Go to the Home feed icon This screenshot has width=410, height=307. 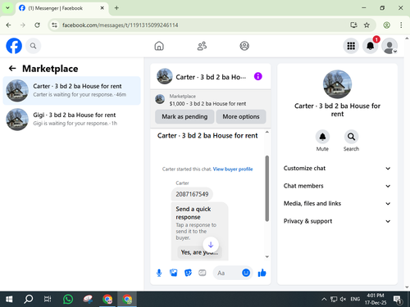coord(159,46)
